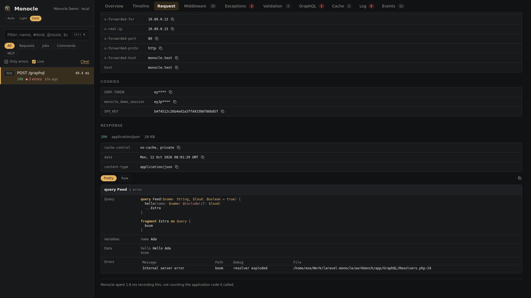Select the Request tab
The height and width of the screenshot is (298, 531).
(x=166, y=6)
